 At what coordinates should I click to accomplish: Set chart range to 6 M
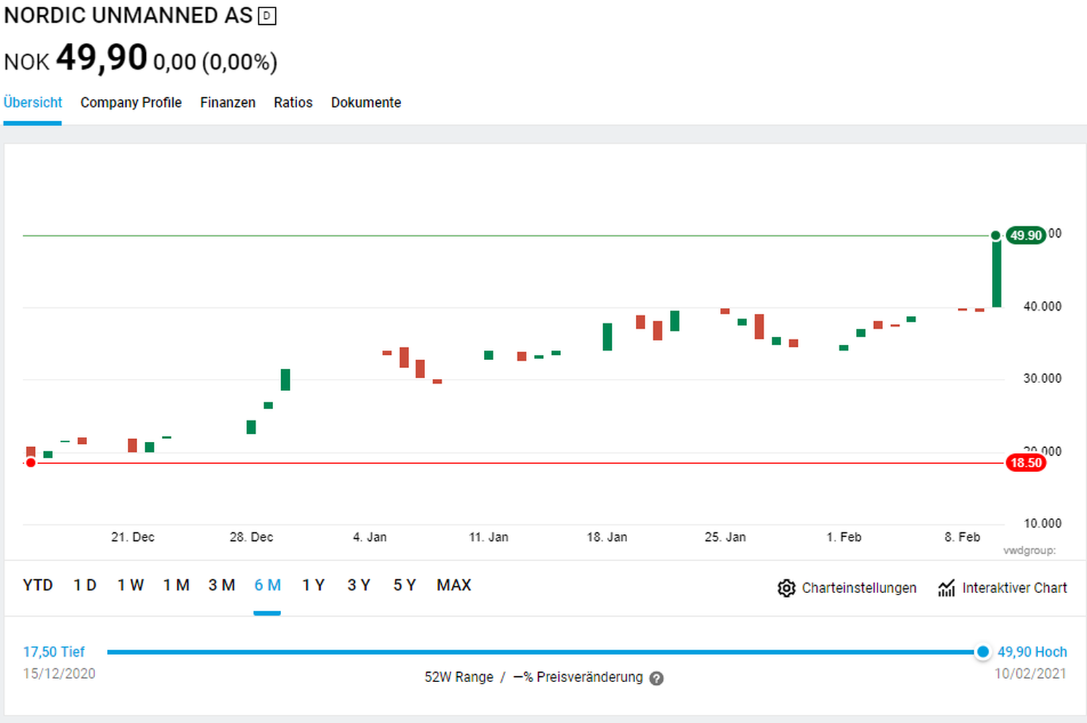pyautogui.click(x=268, y=585)
